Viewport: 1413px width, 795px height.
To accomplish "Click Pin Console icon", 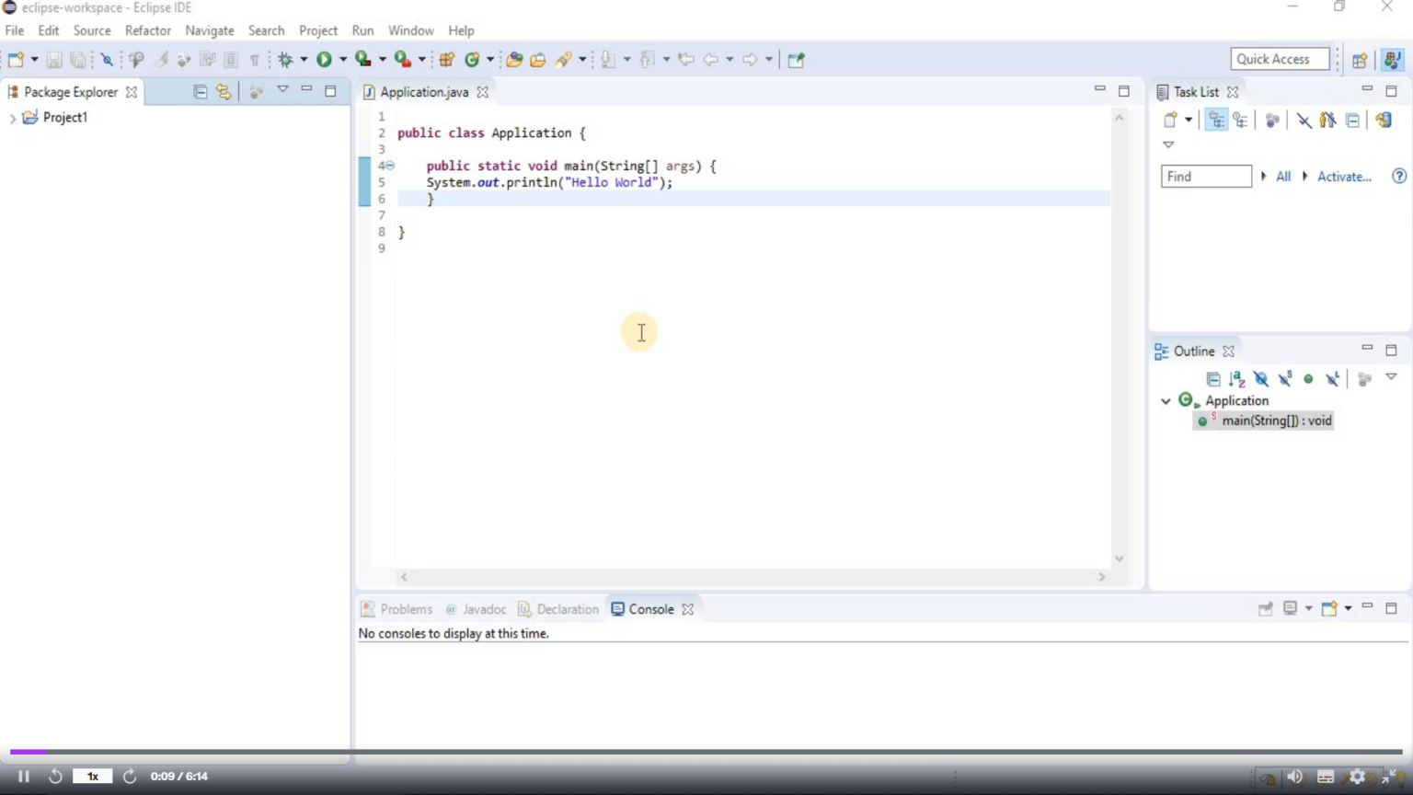I will click(x=1266, y=609).
